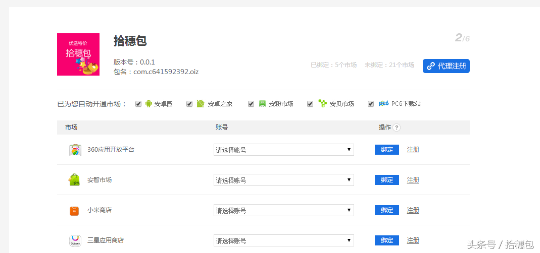
Task: Toggle the 安卓之家 checkbox
Action: (189, 103)
